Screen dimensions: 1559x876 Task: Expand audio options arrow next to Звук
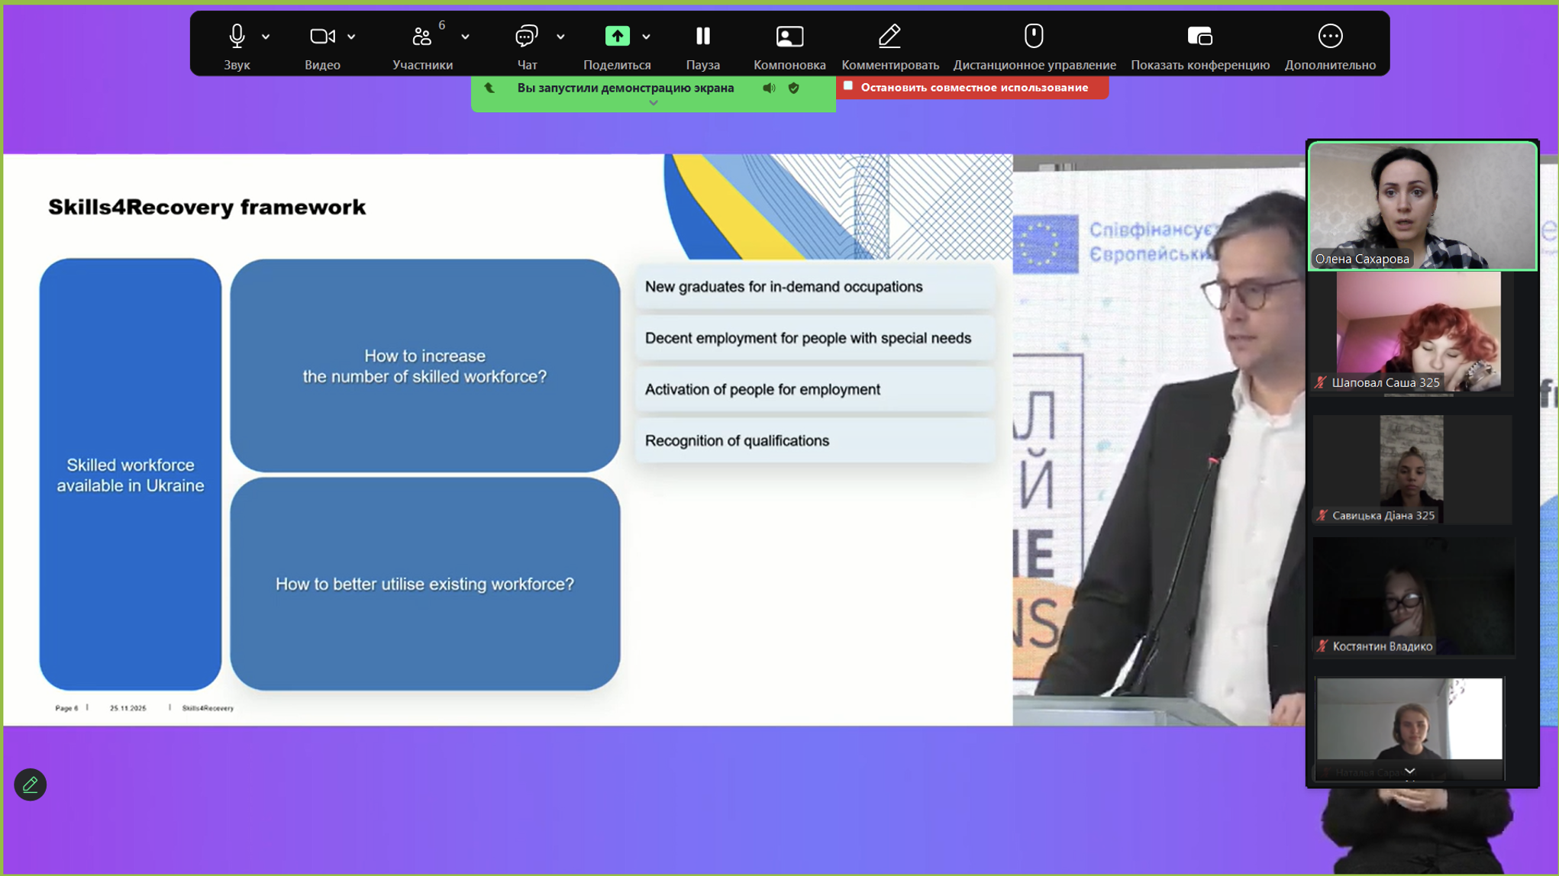coord(266,37)
